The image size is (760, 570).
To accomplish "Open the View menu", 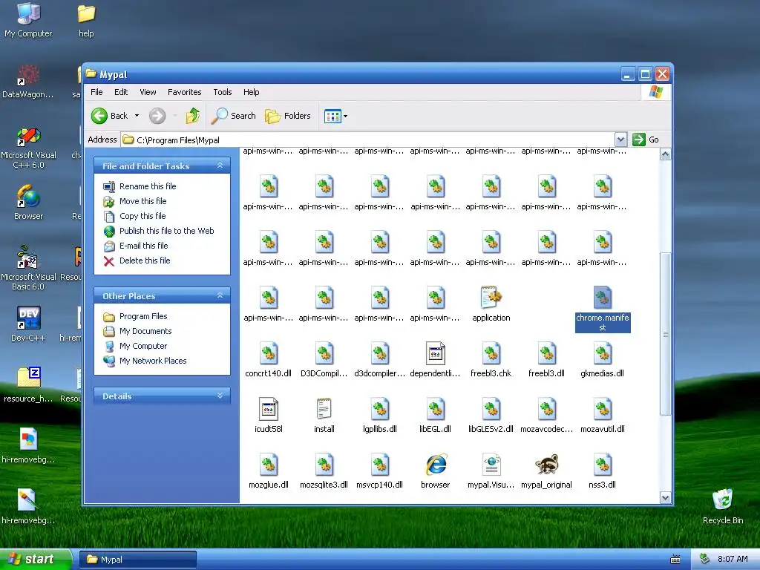I will 148,92.
